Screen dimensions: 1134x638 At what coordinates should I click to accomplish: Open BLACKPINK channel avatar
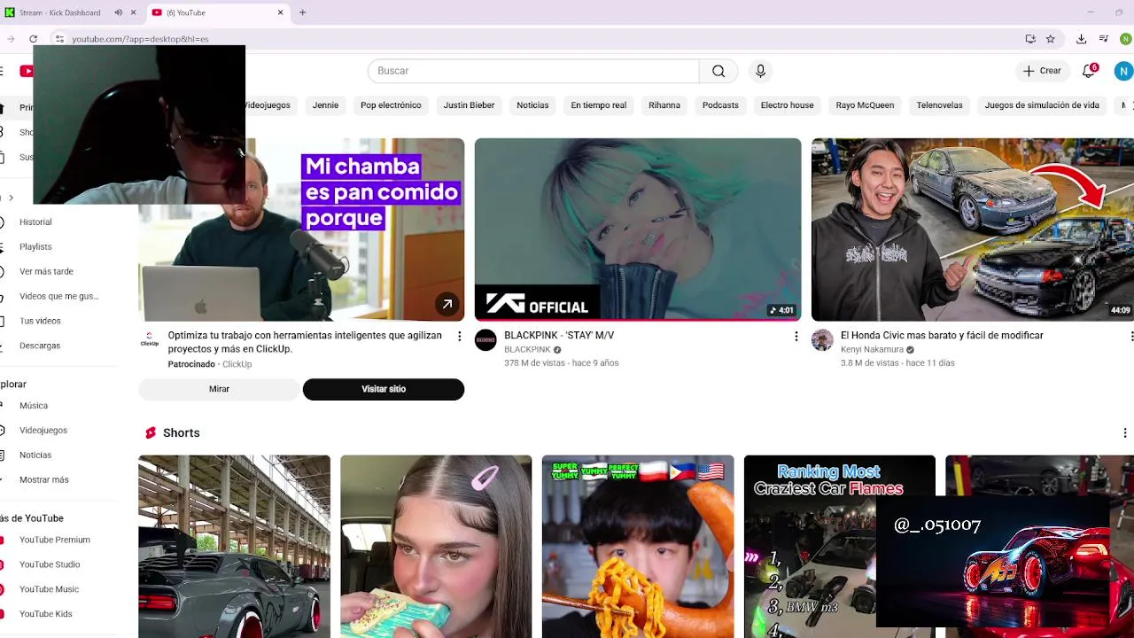coord(485,340)
